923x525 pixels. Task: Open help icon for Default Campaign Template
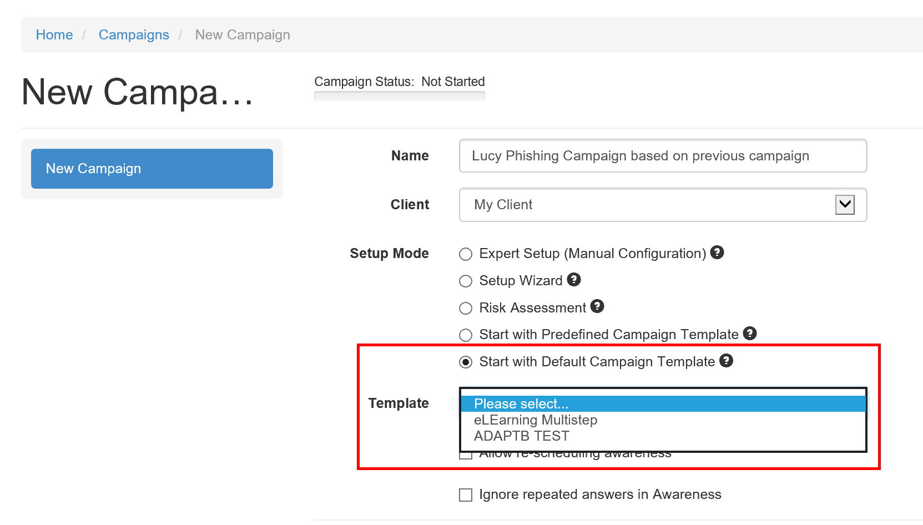coord(727,361)
